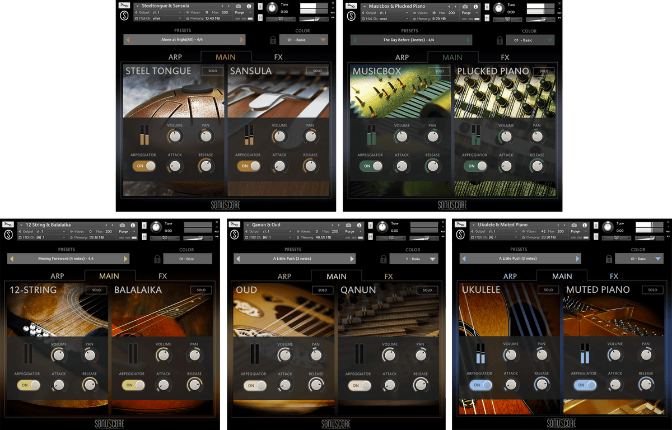Screen dimensions: 672x430
Task: Open Color dropdown in Musicbox & Plucked Piano
Action: click(530, 40)
